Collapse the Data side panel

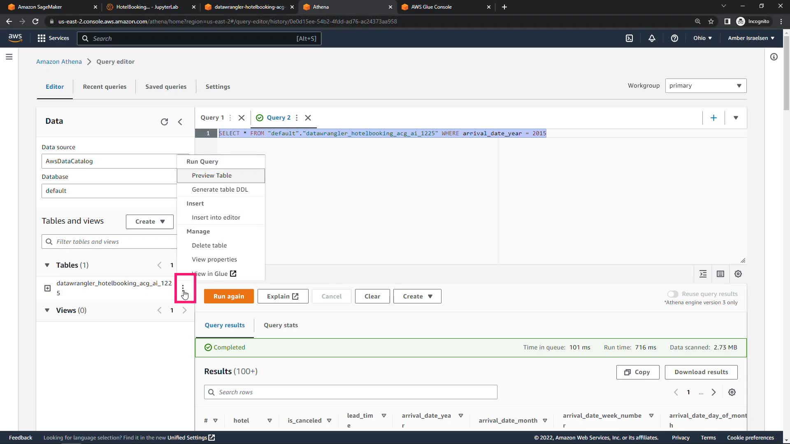[180, 122]
